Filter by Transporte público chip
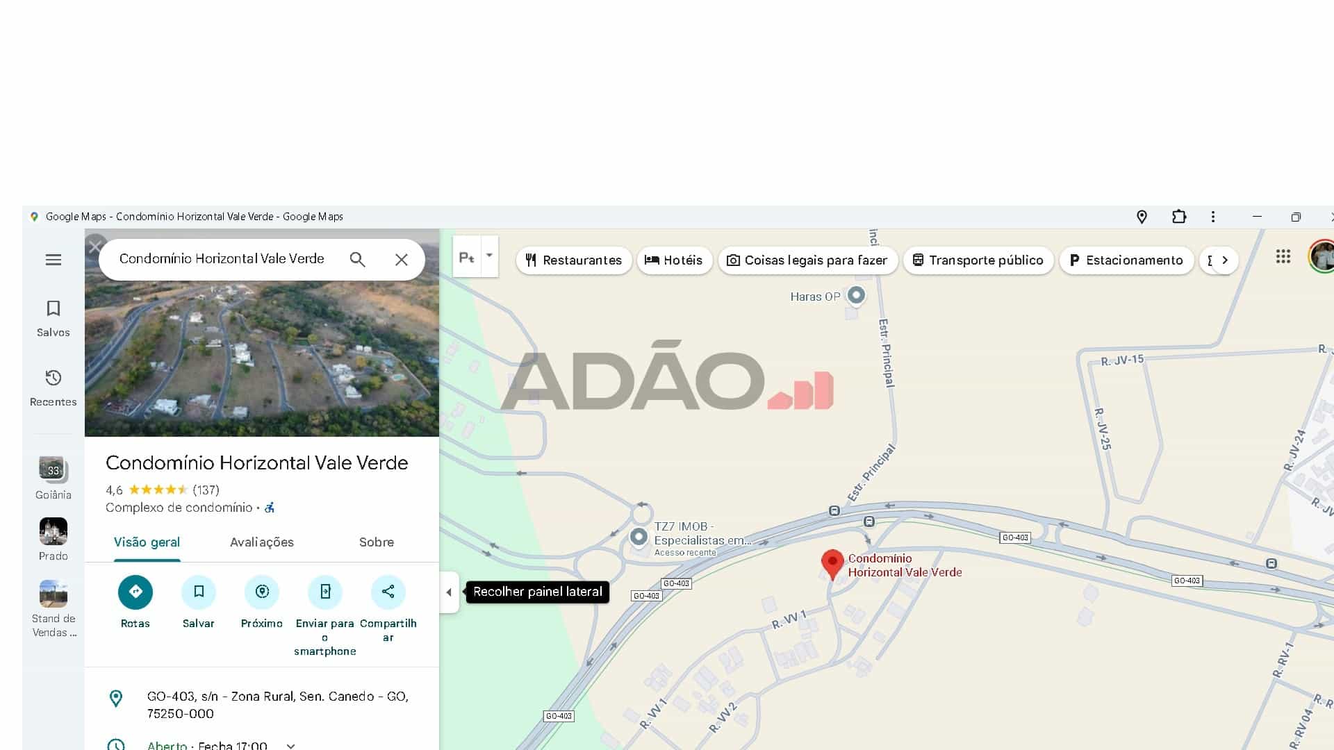Image resolution: width=1334 pixels, height=750 pixels. point(978,260)
